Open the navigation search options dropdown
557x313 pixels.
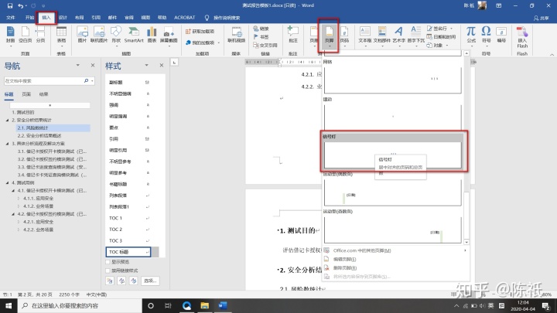pyautogui.click(x=92, y=81)
